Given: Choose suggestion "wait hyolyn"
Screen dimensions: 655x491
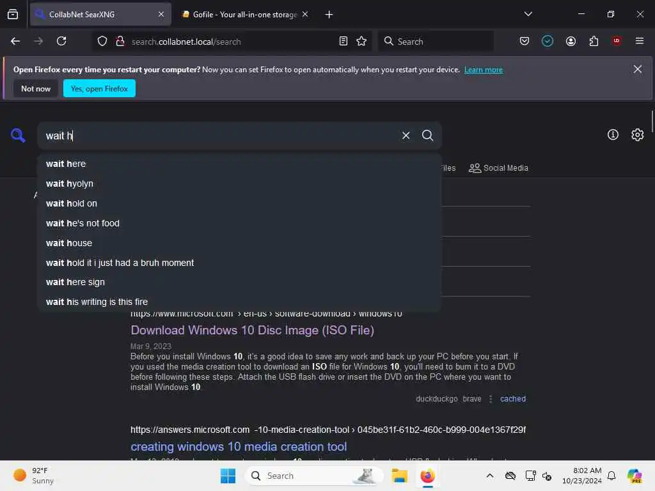Looking at the screenshot, I should tap(239, 183).
